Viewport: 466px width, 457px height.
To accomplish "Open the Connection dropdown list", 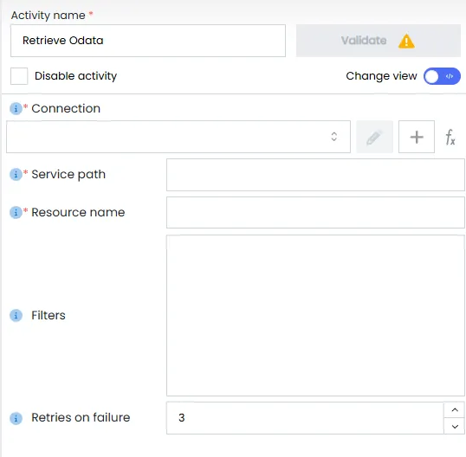I will [178, 137].
